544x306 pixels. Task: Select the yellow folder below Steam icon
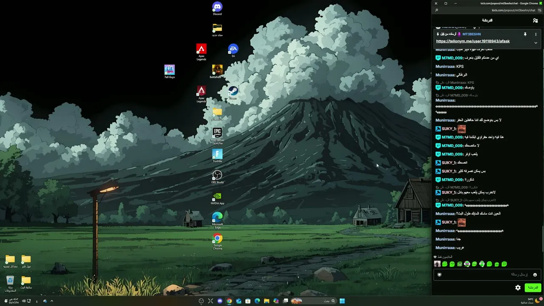(217, 114)
